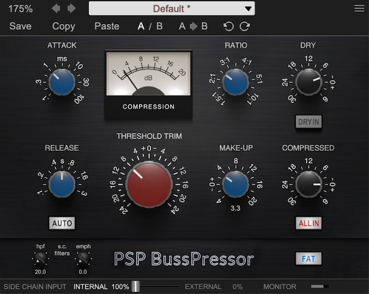Click the next preset right arrow
Viewport: 369px width, 294px height.
click(71, 9)
